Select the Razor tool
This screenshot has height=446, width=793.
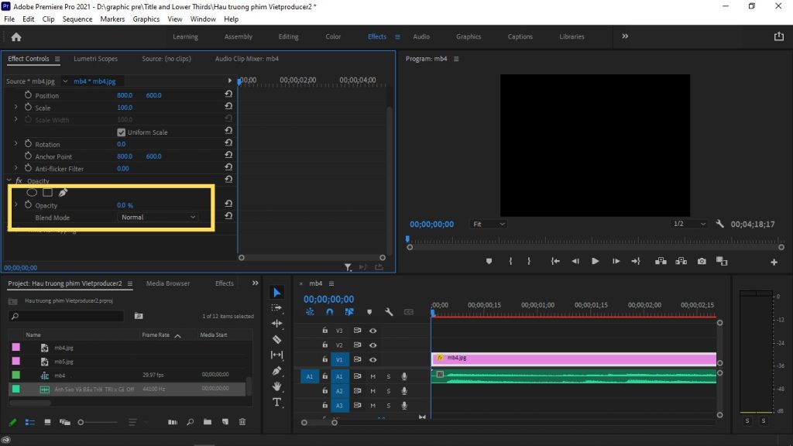(x=277, y=338)
